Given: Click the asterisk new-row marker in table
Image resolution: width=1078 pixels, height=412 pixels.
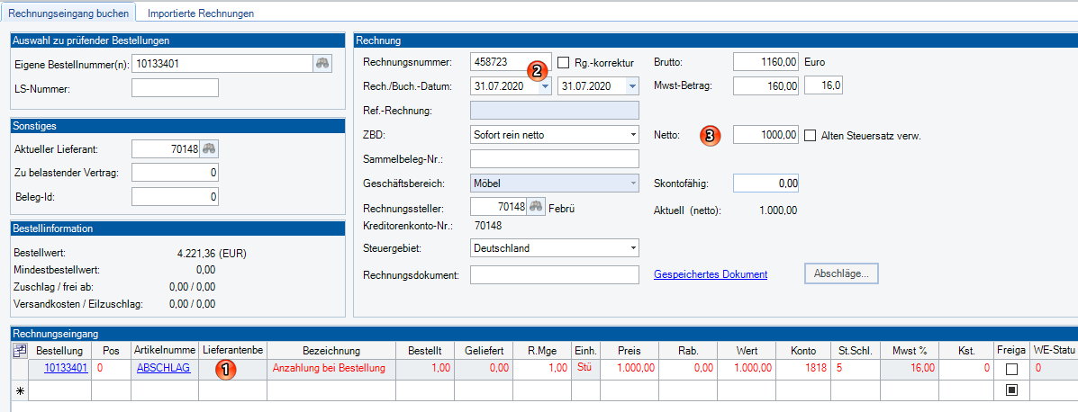Looking at the screenshot, I should pos(19,391).
